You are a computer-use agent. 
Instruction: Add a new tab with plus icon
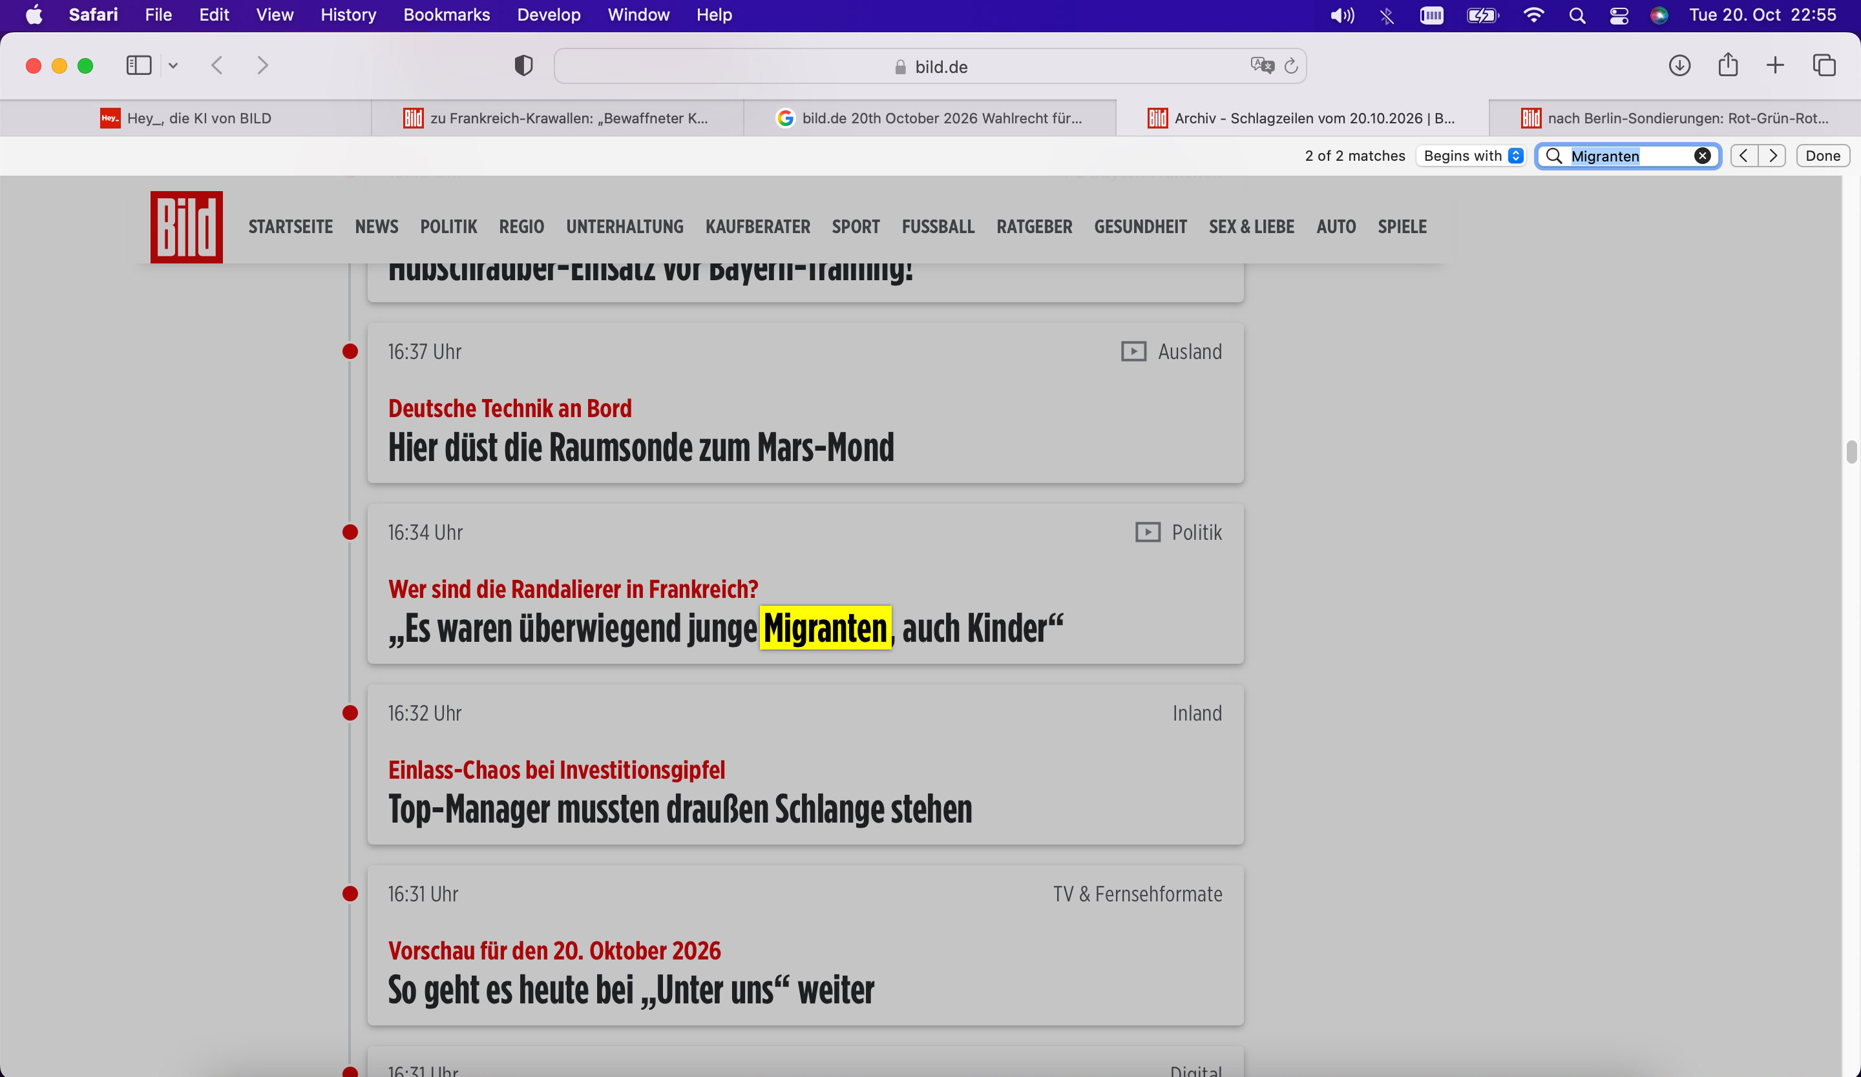click(1775, 66)
